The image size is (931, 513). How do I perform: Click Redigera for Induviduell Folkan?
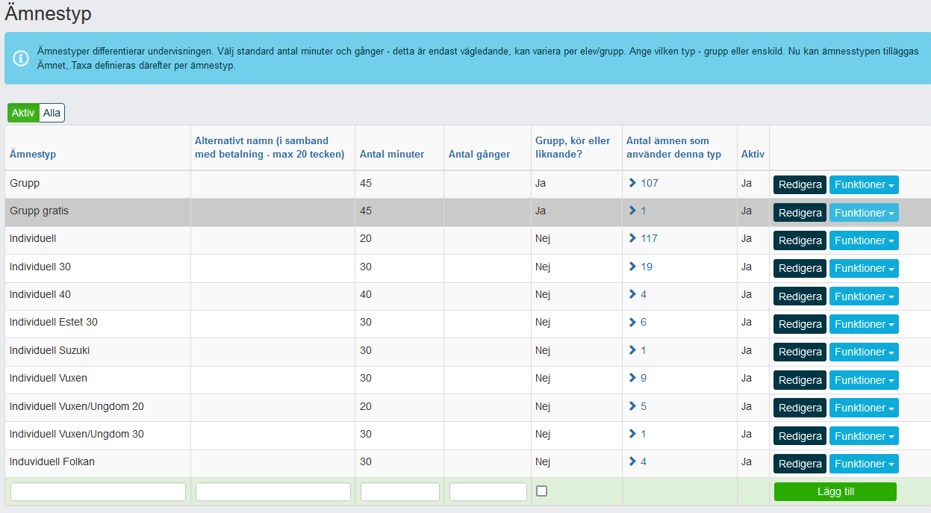(800, 464)
